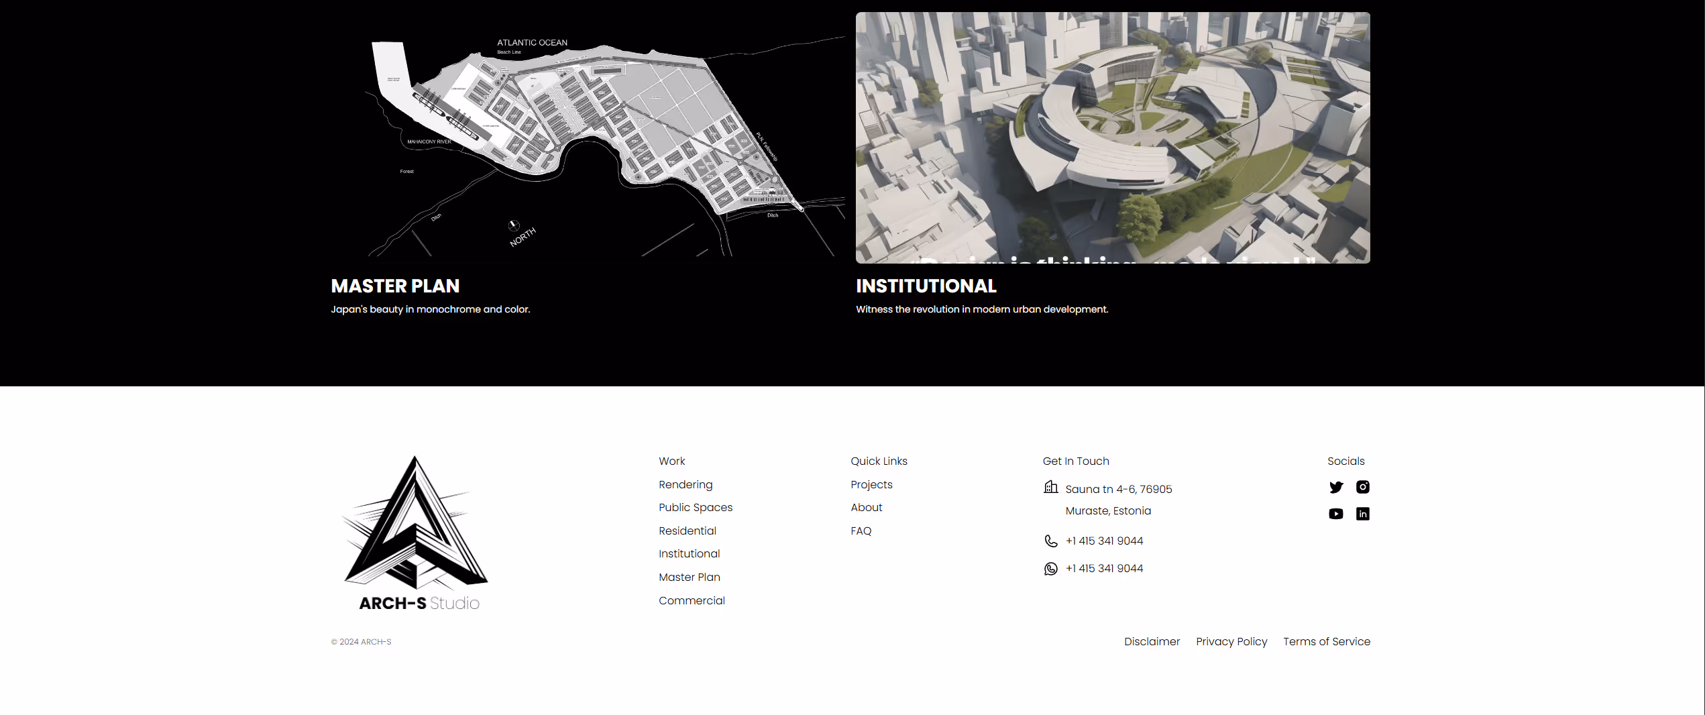Open the Instagram social icon
1705x715 pixels.
click(1362, 487)
